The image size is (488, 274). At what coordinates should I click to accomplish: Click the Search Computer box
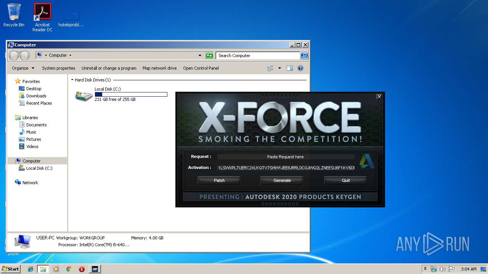point(258,56)
